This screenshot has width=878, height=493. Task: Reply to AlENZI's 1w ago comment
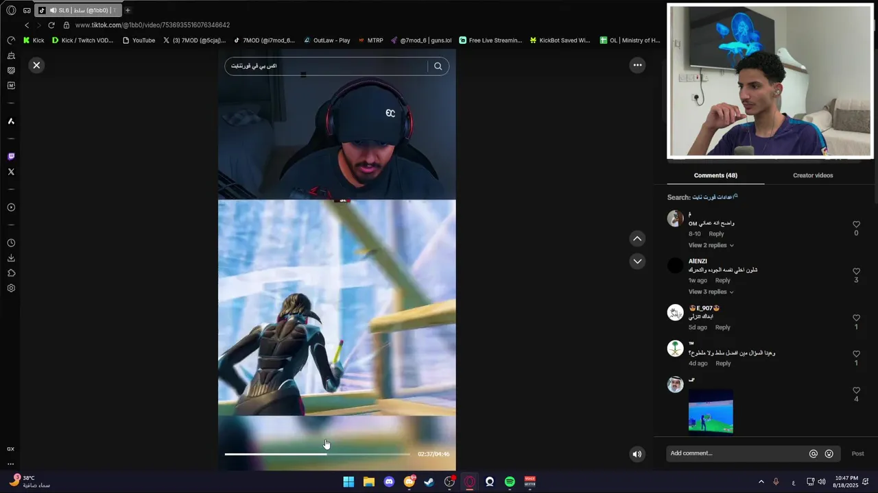[x=723, y=281]
